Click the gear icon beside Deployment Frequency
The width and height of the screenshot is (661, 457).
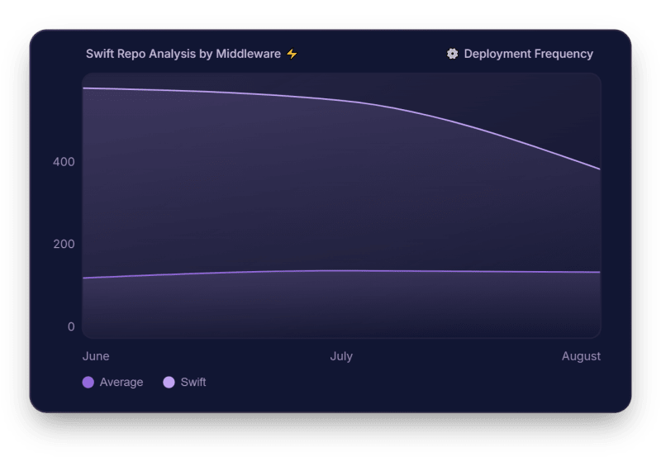click(x=452, y=54)
